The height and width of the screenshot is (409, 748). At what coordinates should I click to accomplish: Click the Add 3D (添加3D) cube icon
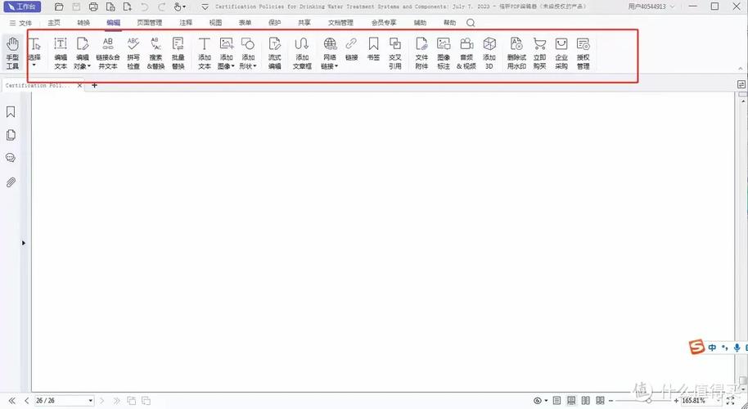tap(489, 53)
